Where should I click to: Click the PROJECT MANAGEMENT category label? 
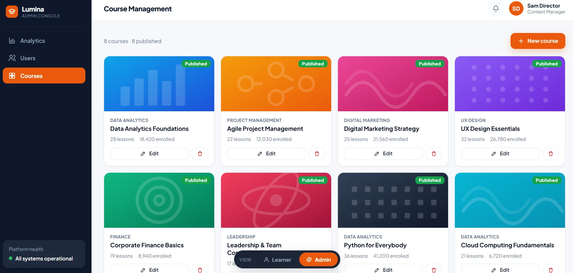254,120
